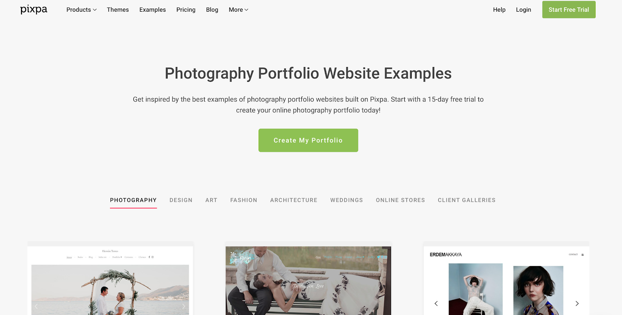
Task: Open the Themes page
Action: pos(118,10)
